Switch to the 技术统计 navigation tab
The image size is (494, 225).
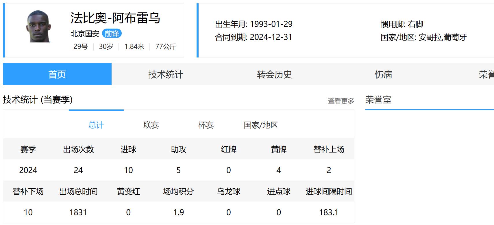click(166, 74)
